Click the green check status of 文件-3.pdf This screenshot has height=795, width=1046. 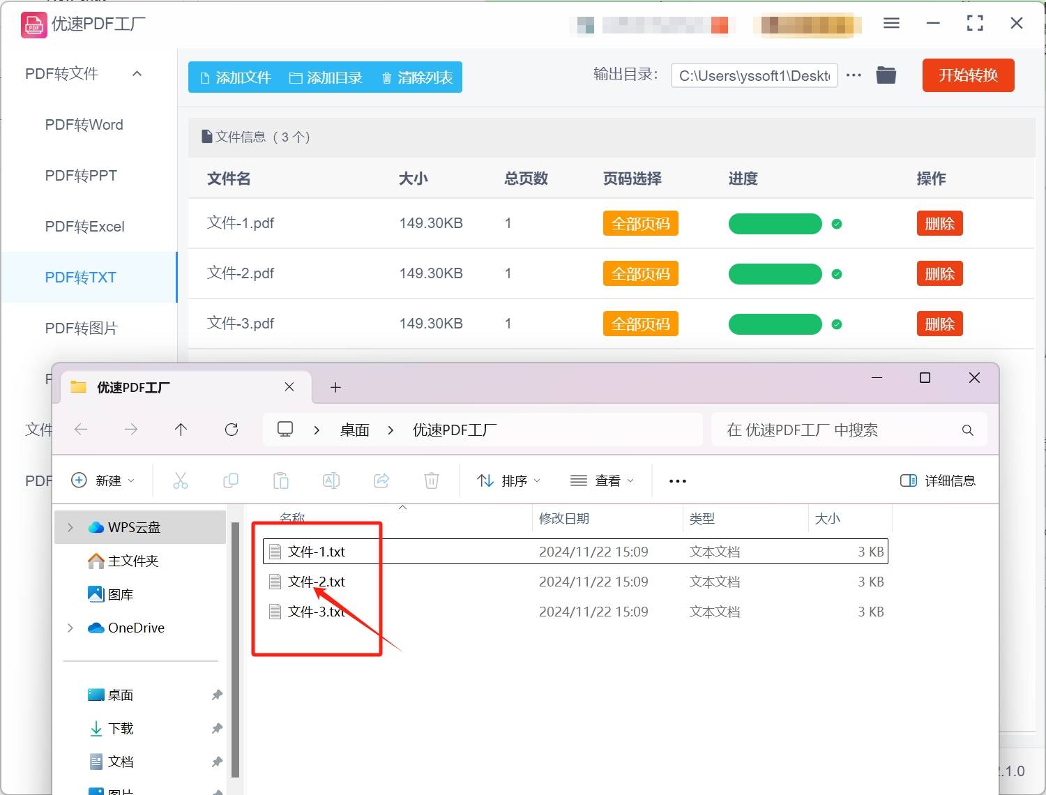tap(837, 324)
